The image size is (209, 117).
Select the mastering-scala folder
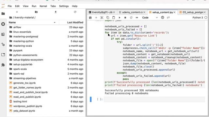tap(46, 46)
